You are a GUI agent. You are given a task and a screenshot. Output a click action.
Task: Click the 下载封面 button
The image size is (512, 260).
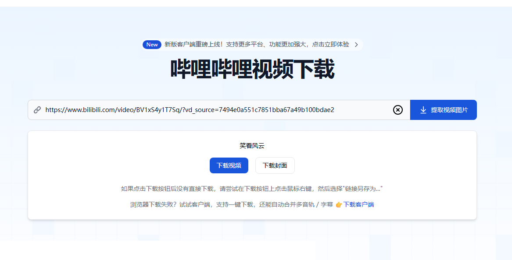275,165
